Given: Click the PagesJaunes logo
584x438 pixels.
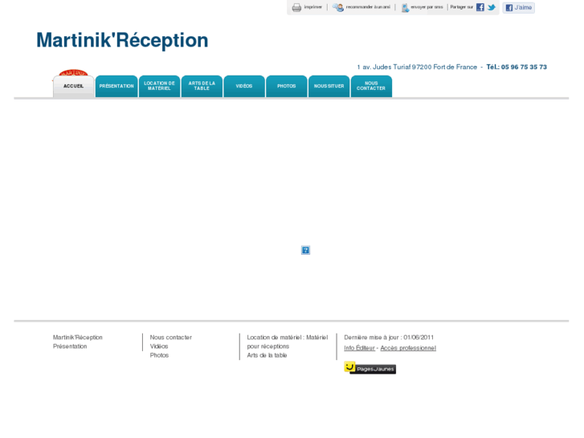Looking at the screenshot, I should [370, 367].
